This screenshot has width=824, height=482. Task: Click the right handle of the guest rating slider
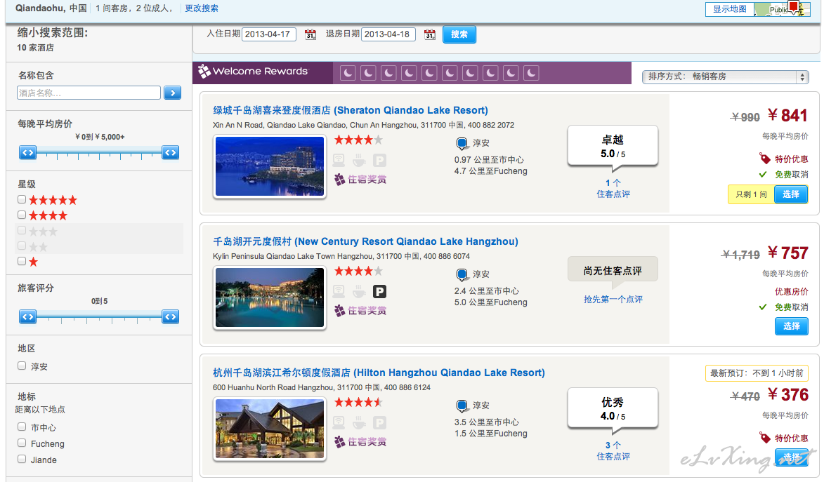point(170,316)
